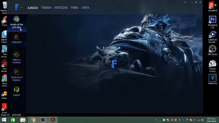Screen dimensions: 219x123
Task: Open the Windows Start menu
Action: (x=4, y=120)
